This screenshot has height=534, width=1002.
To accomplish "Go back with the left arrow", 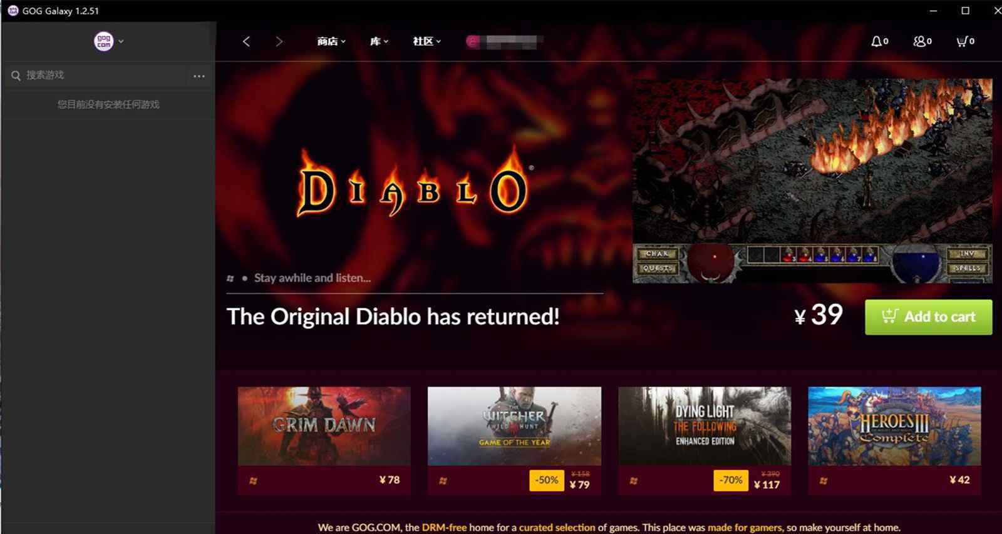I will [246, 41].
